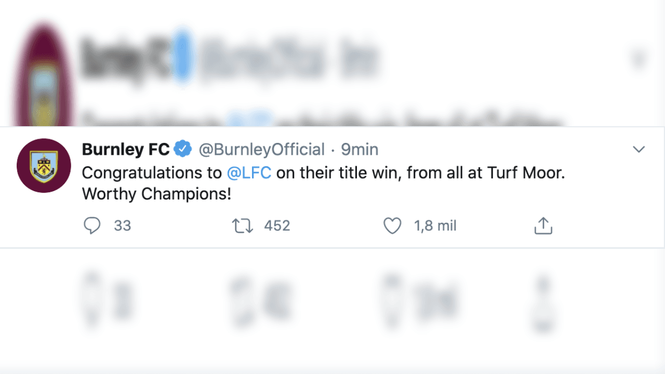
Task: Click the Burnley FC crest avatar
Action: click(44, 165)
